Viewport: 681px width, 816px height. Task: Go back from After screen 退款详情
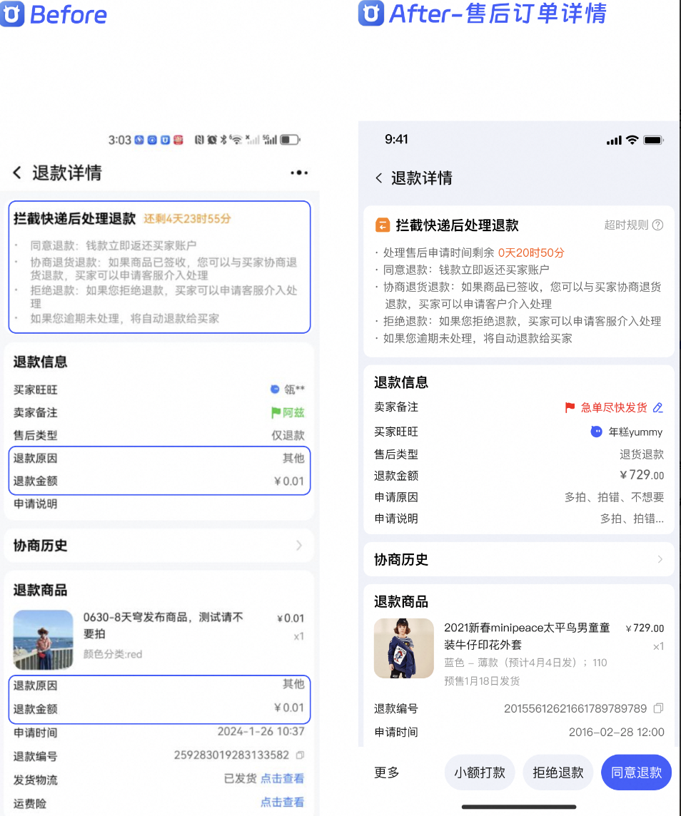tap(378, 178)
